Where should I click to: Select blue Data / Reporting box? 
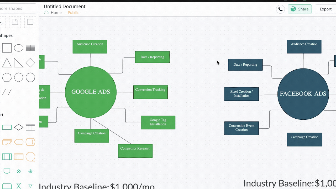click(245, 65)
